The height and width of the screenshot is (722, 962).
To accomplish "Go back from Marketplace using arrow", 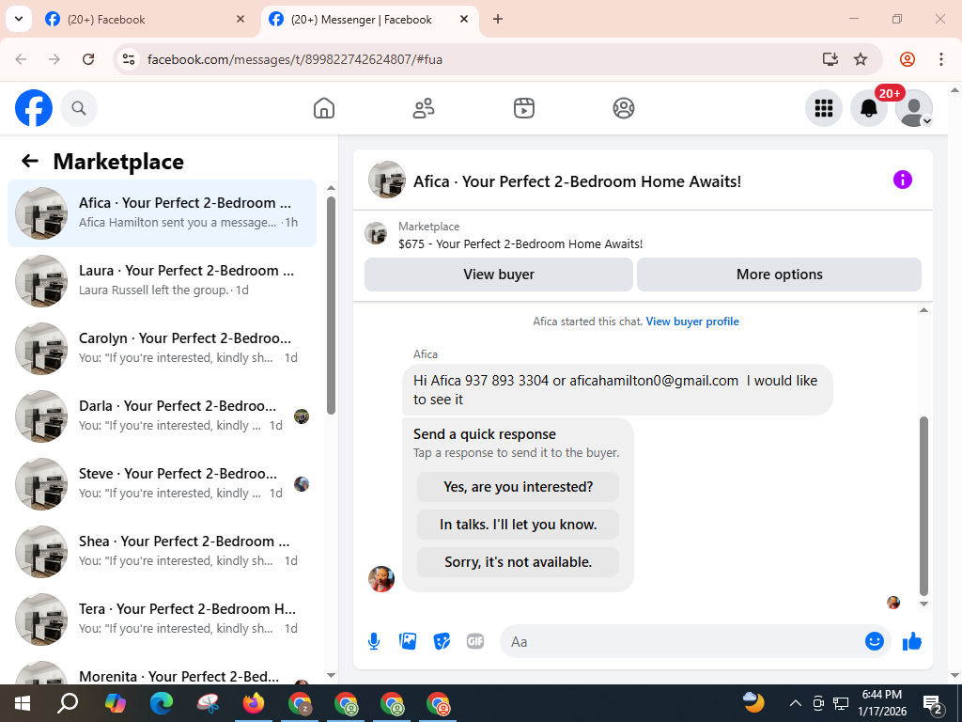I will [30, 161].
